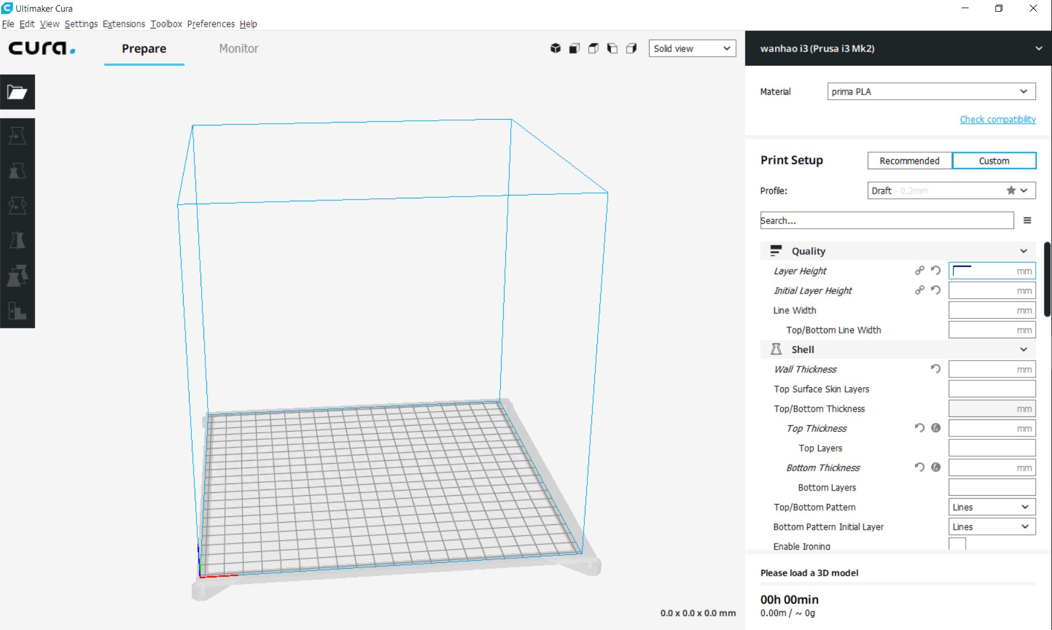1052x630 pixels.
Task: Select the Move tool in the left sidebar
Action: click(x=17, y=135)
